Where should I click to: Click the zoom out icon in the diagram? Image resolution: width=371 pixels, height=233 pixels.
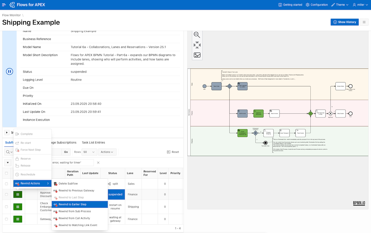tap(197, 35)
